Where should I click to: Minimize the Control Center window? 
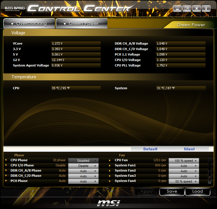click(177, 9)
